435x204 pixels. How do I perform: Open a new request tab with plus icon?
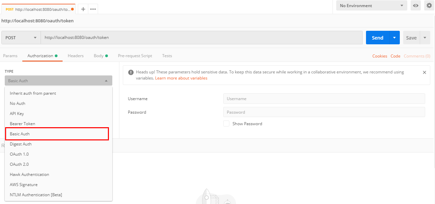pyautogui.click(x=83, y=9)
